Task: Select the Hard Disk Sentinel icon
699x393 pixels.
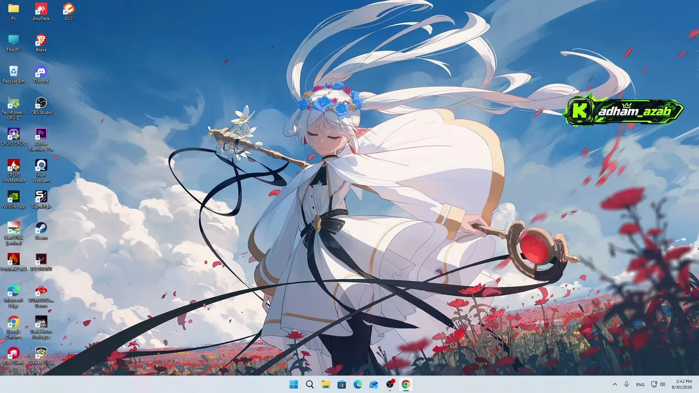Action: 14,234
